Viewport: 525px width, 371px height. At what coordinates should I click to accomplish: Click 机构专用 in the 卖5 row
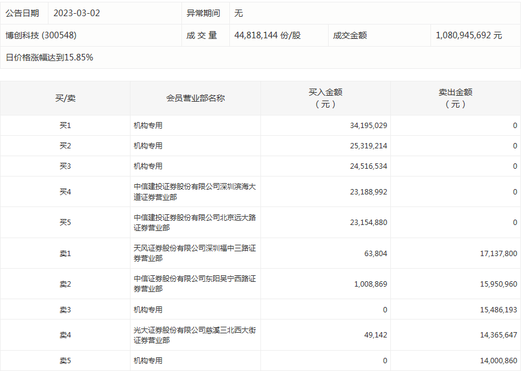click(148, 361)
